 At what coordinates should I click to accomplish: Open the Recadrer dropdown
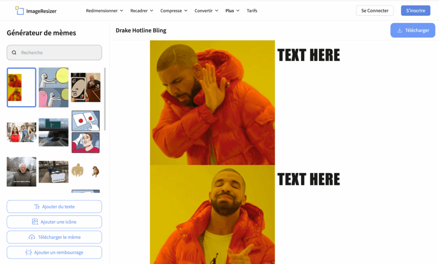tap(141, 11)
